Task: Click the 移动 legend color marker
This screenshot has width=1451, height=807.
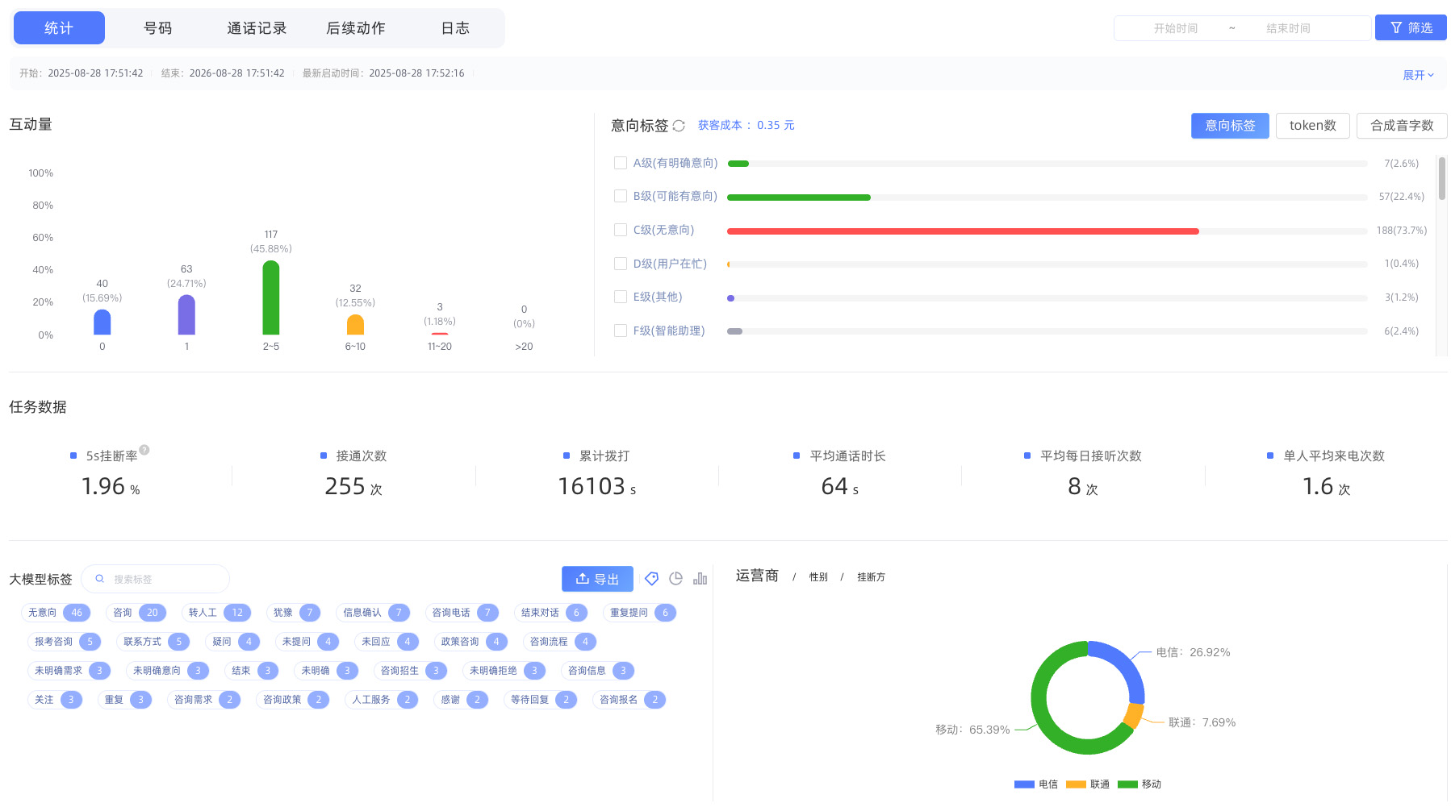Action: tap(1127, 784)
